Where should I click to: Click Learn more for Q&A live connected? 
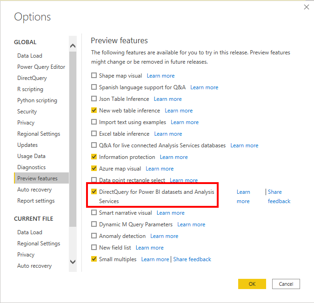coord(244,145)
